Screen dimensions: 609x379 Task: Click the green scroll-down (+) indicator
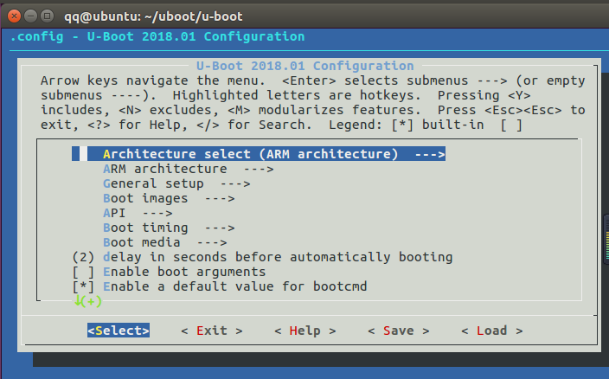(x=88, y=301)
